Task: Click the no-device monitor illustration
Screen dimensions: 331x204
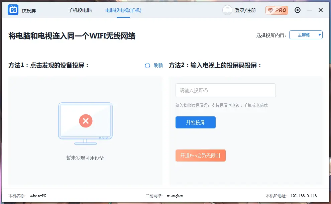Action: (86, 123)
